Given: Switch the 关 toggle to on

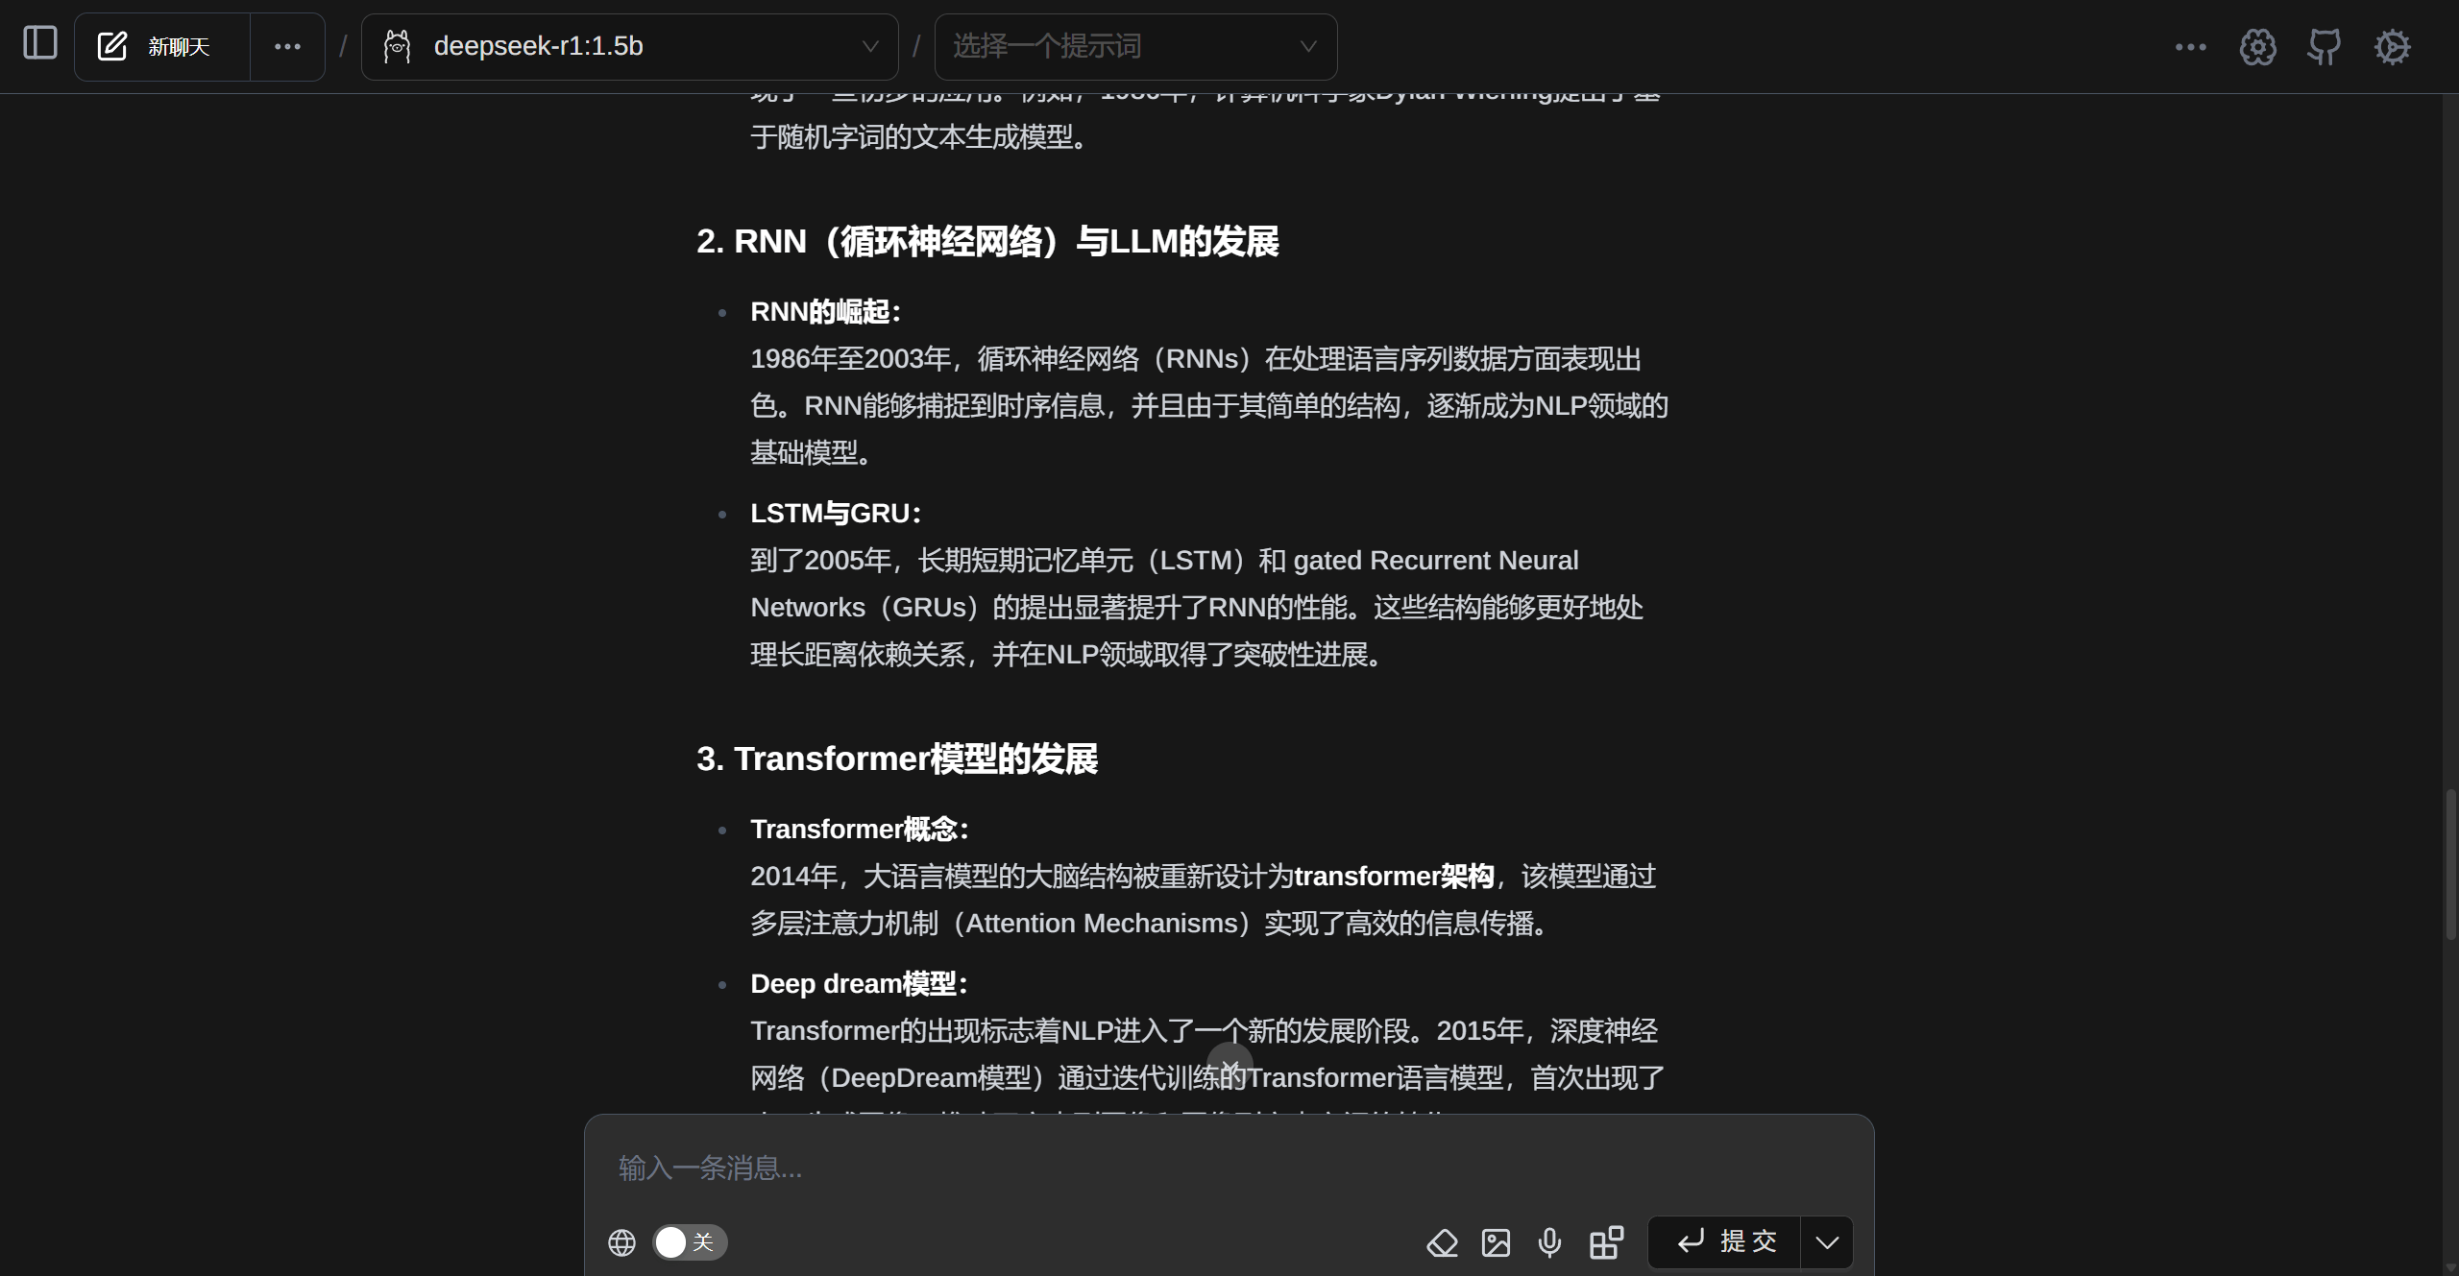Looking at the screenshot, I should [688, 1241].
